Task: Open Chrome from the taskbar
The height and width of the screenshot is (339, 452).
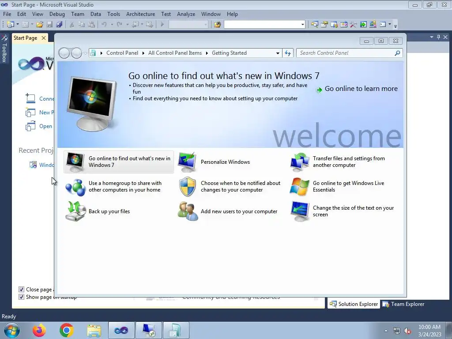Action: click(x=67, y=330)
